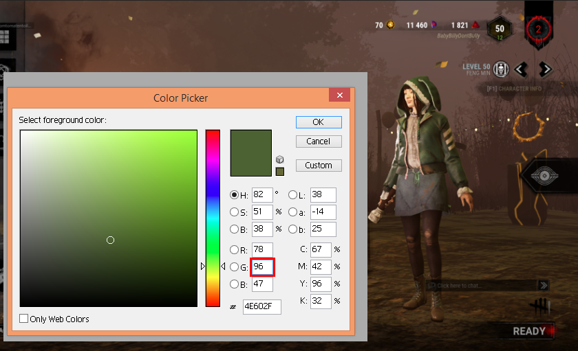This screenshot has width=578, height=351.
Task: Click the 'LEVEL 50' character level text
Action: pos(476,67)
